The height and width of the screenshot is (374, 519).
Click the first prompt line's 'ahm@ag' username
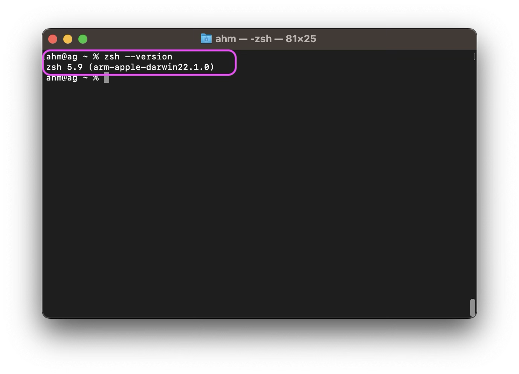(62, 56)
